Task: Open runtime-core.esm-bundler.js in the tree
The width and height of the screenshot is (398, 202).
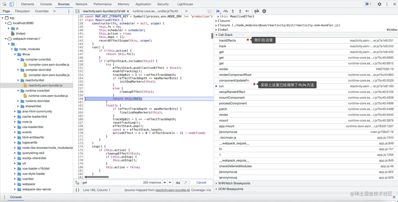Action: coord(48,96)
